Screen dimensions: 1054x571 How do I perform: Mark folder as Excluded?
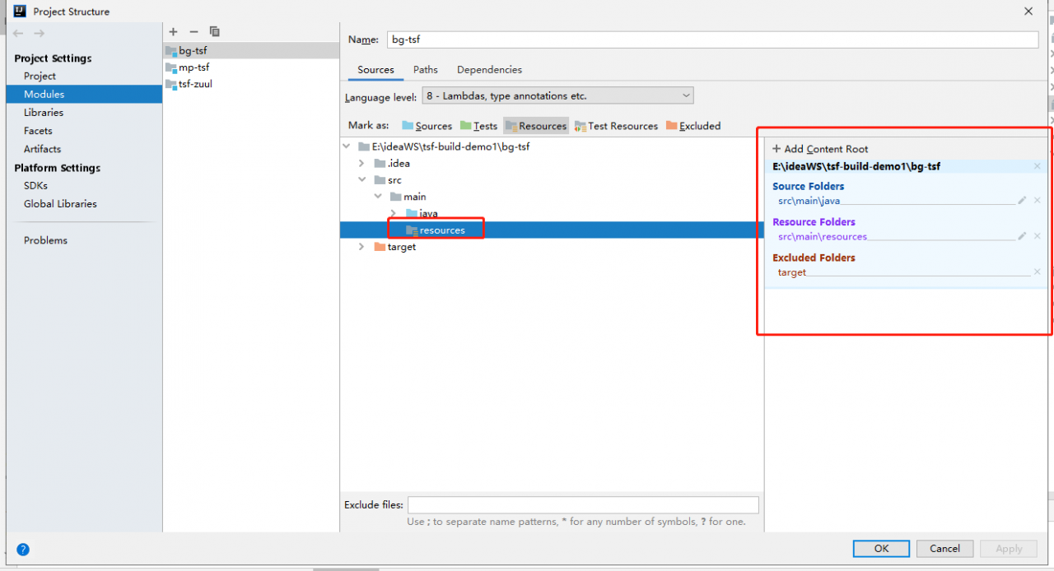tap(693, 126)
